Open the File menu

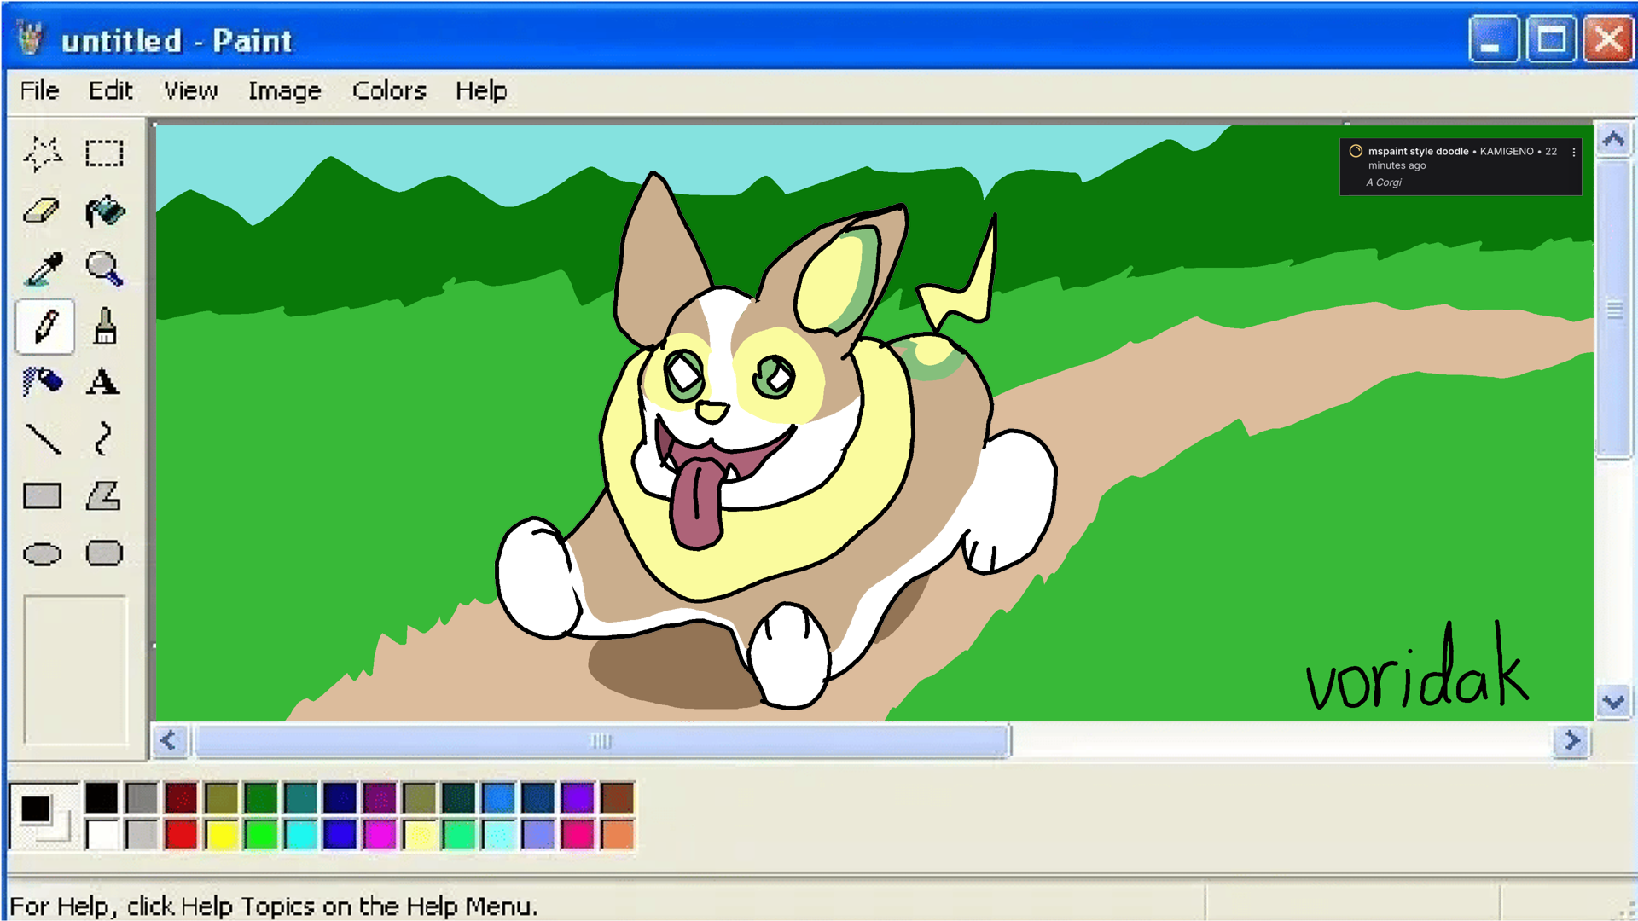[x=40, y=90]
